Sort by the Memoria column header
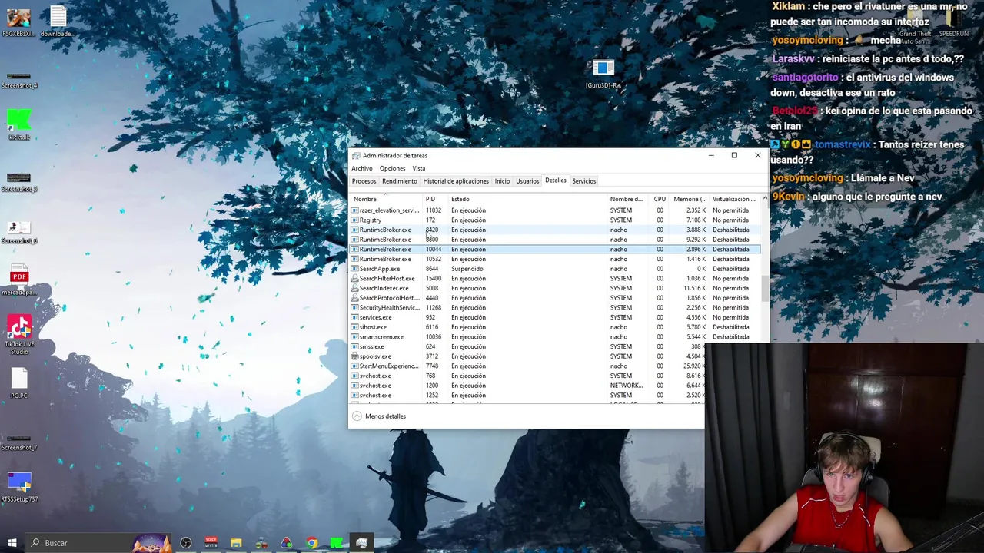Image resolution: width=984 pixels, height=553 pixels. [690, 199]
